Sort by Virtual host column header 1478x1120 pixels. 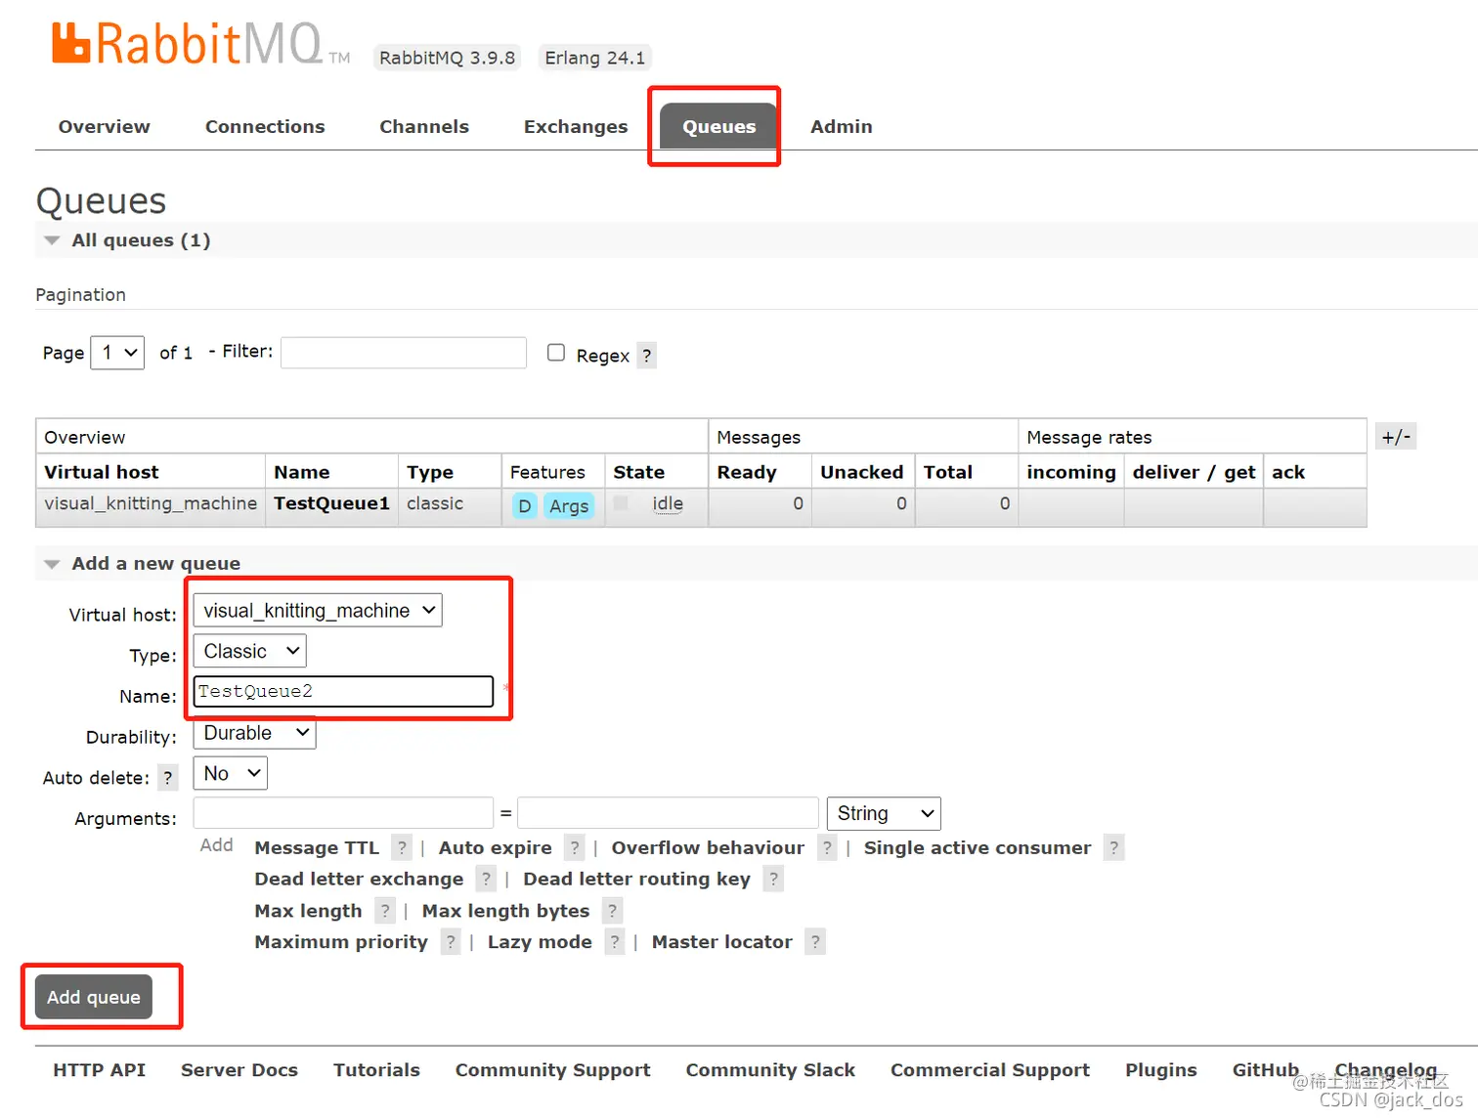click(x=102, y=472)
